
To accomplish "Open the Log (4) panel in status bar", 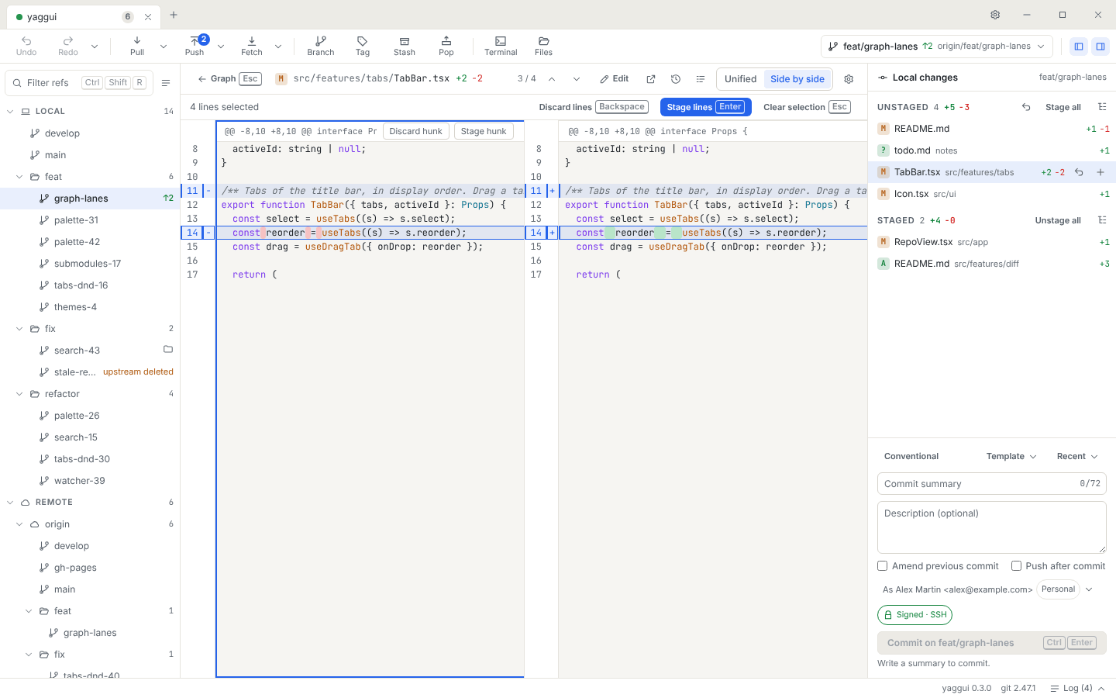I will (x=1077, y=688).
